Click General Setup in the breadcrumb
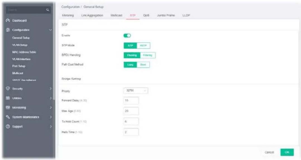301x160 pixels. click(93, 7)
